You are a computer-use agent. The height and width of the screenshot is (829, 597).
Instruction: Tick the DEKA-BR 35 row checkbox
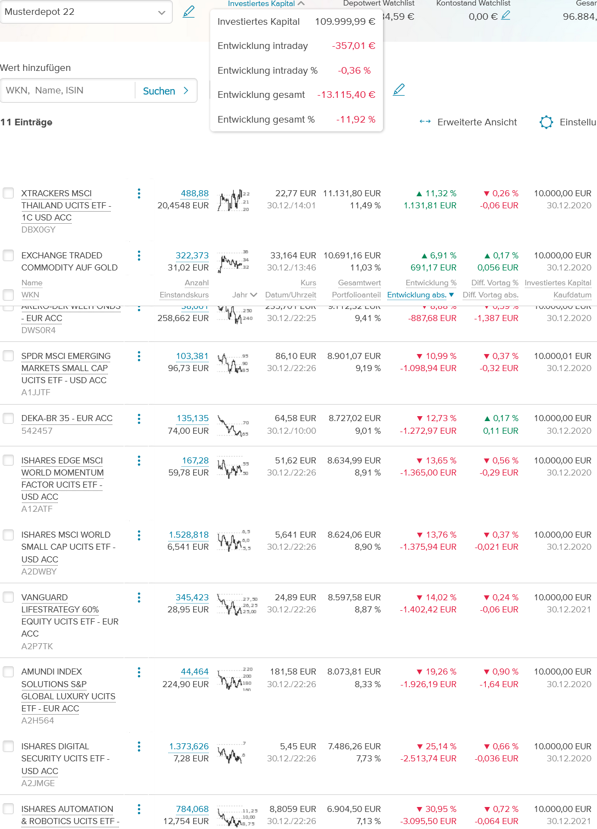pyautogui.click(x=8, y=418)
